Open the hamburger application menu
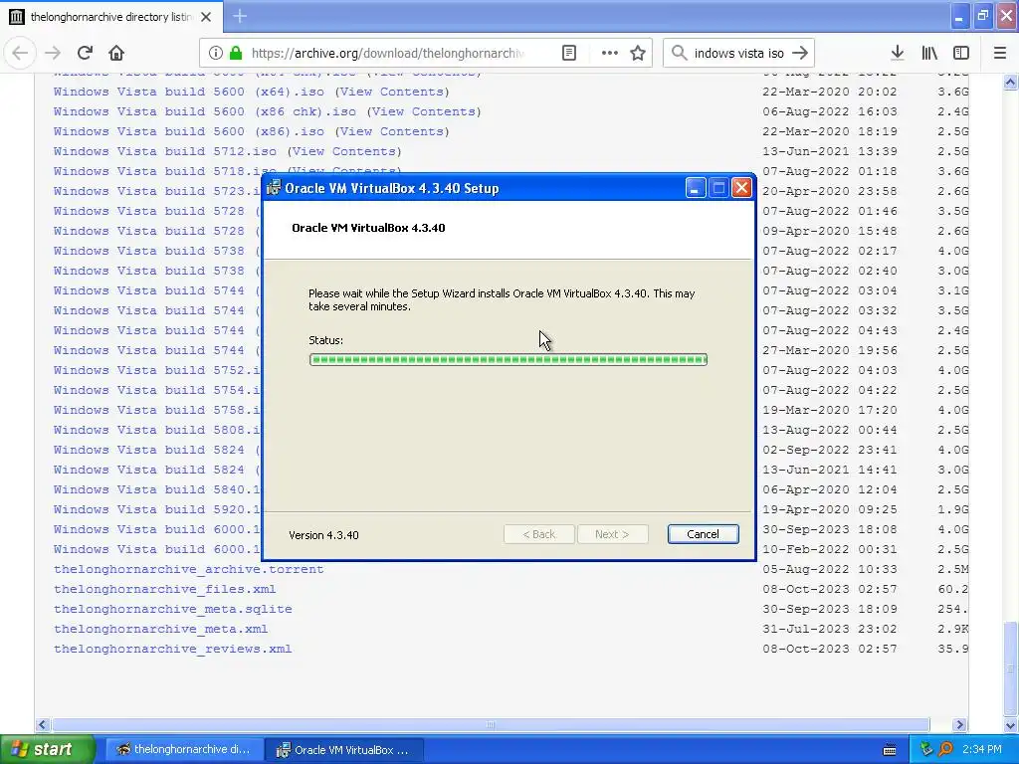1019x764 pixels. click(x=1000, y=53)
